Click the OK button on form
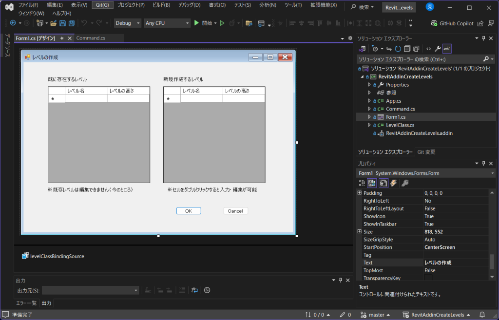The height and width of the screenshot is (320, 499). [x=189, y=211]
